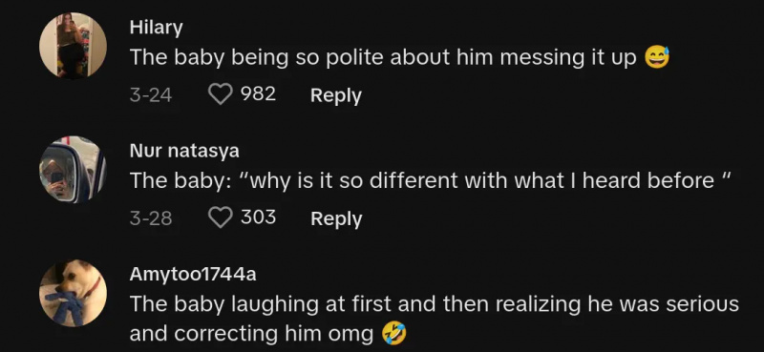Tap the heart icon on Nur natasya's comment

click(221, 217)
